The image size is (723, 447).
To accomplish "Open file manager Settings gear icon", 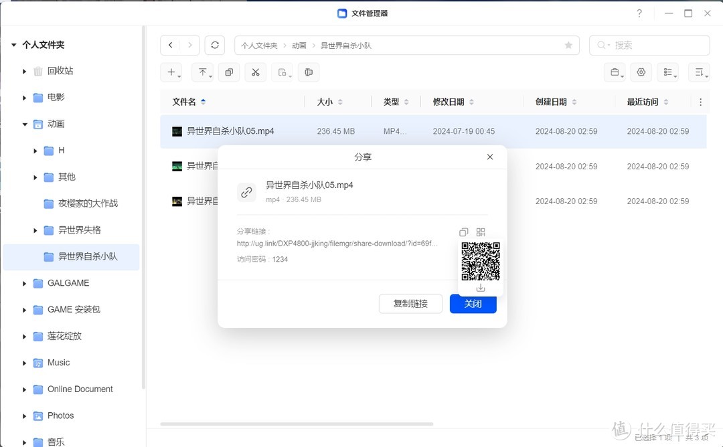I will pyautogui.click(x=641, y=72).
